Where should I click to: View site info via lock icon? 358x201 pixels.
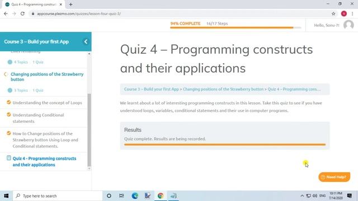click(33, 13)
